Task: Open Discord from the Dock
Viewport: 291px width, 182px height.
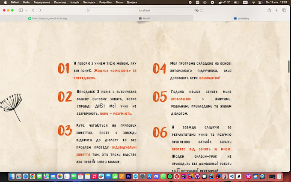Action: coord(156,176)
